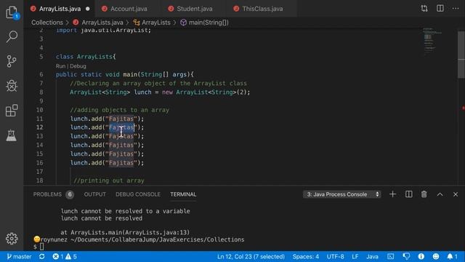Screen dimensions: 465x262
Task: Open Manage settings gear
Action: tap(12, 239)
